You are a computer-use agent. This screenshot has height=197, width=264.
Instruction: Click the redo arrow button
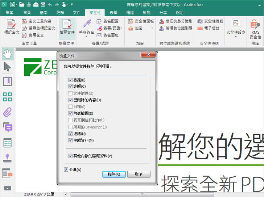57,5
